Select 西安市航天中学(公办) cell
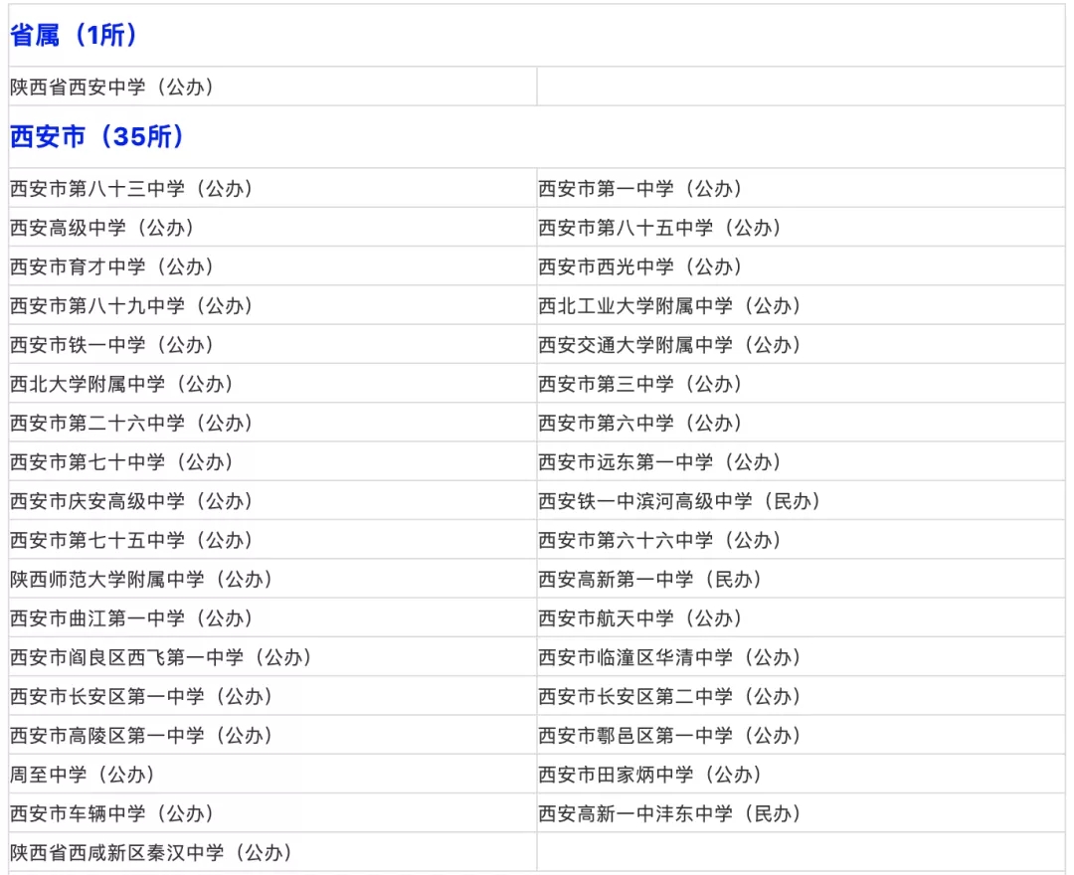This screenshot has height=875, width=1074. [801, 616]
